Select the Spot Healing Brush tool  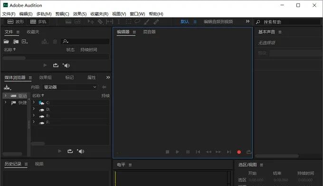click(x=156, y=22)
